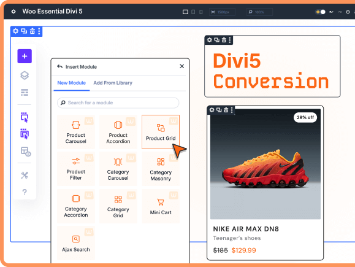Click the Search for a module field

point(118,103)
